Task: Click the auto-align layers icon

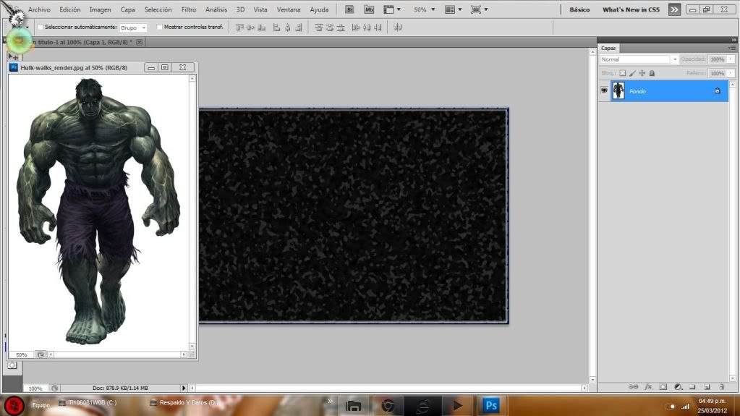Action: tap(398, 27)
